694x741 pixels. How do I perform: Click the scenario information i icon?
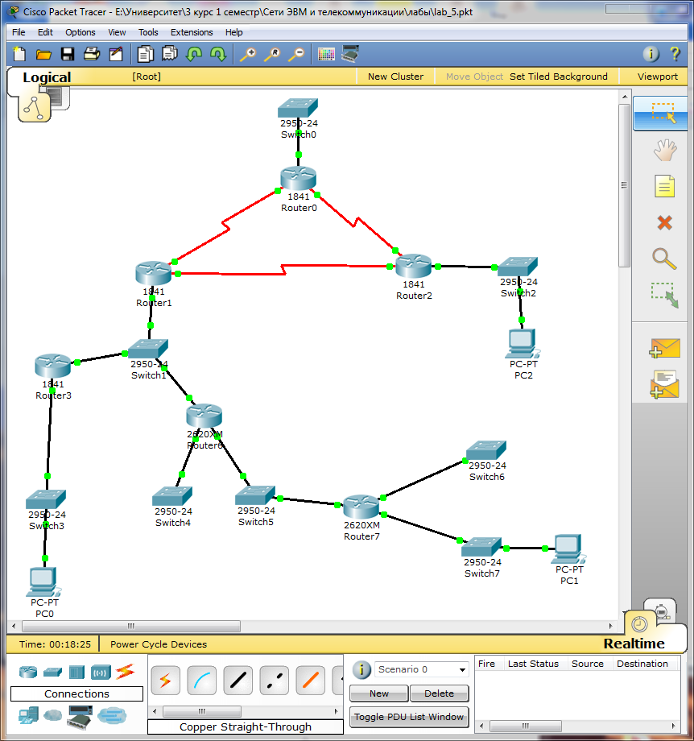pos(361,669)
